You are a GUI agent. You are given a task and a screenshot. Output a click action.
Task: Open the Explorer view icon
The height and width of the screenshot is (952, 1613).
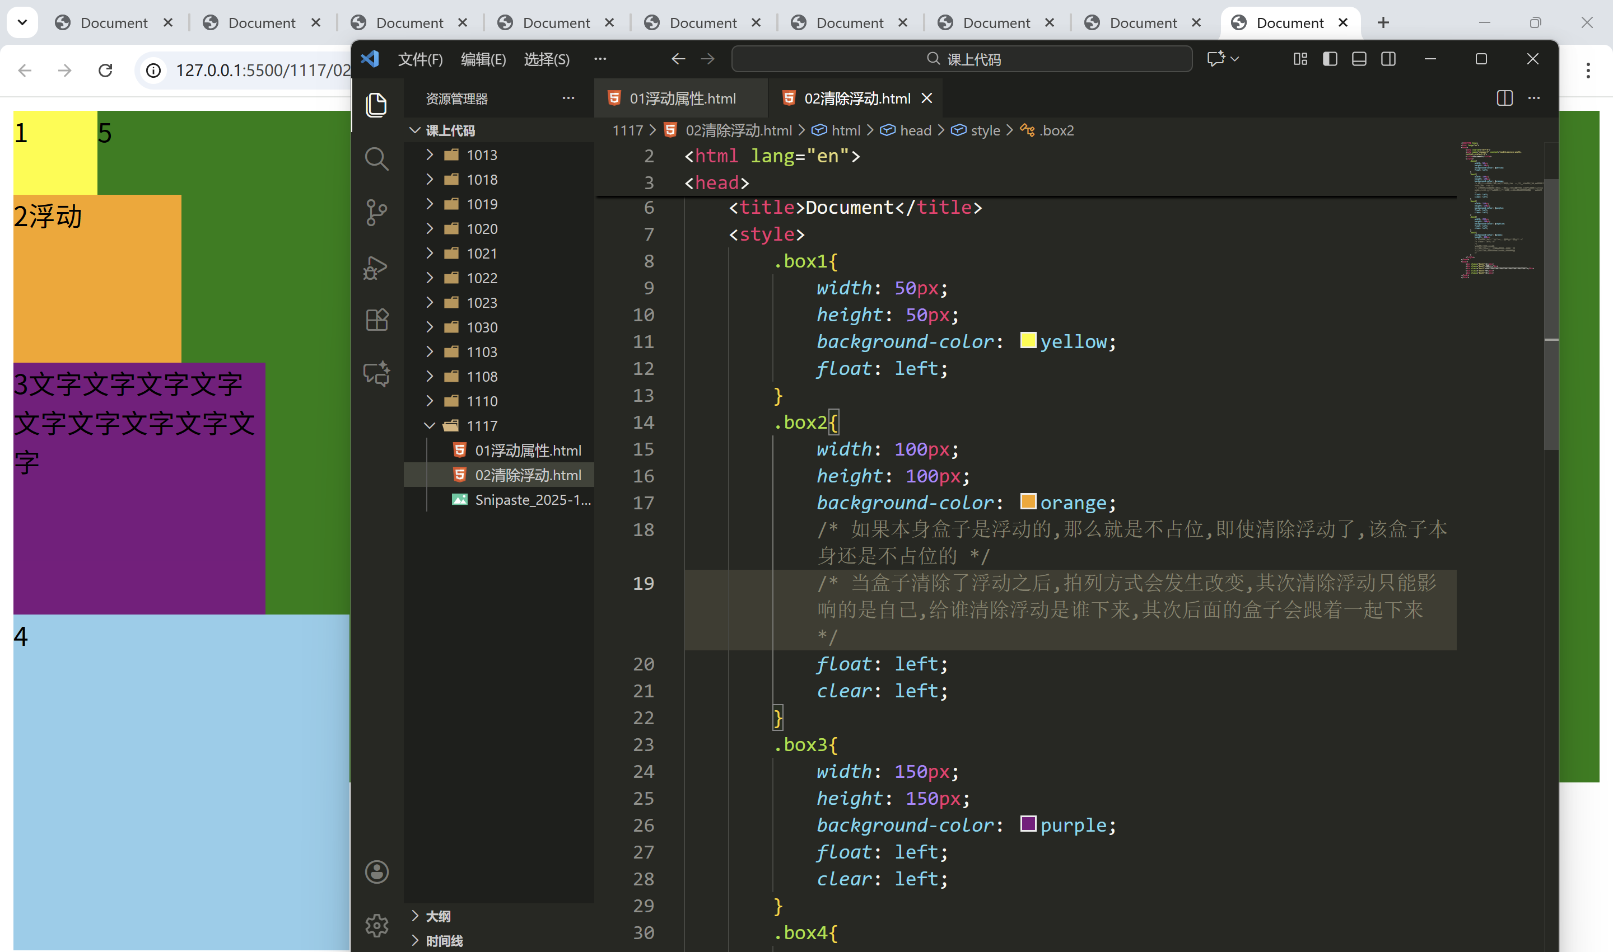point(377,105)
